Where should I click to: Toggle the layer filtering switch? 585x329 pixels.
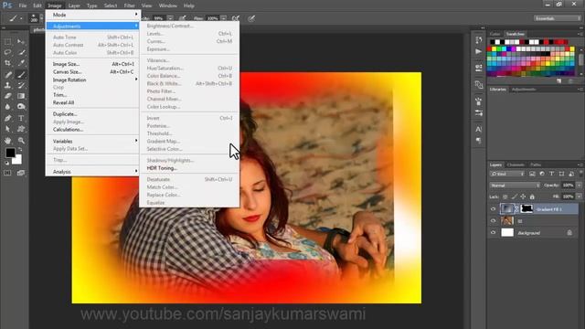tap(581, 174)
